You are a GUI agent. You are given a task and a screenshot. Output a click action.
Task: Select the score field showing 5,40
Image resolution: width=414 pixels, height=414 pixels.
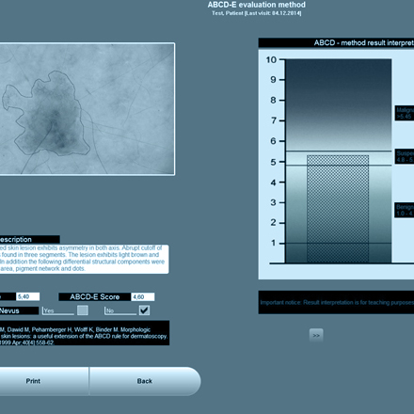(28, 296)
